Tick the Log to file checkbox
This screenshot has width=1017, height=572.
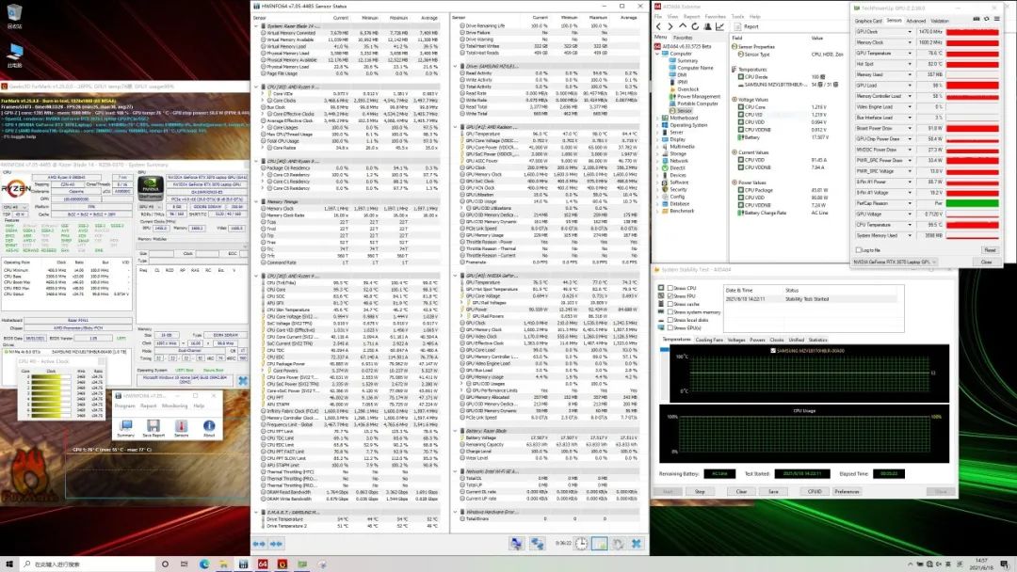tap(857, 250)
